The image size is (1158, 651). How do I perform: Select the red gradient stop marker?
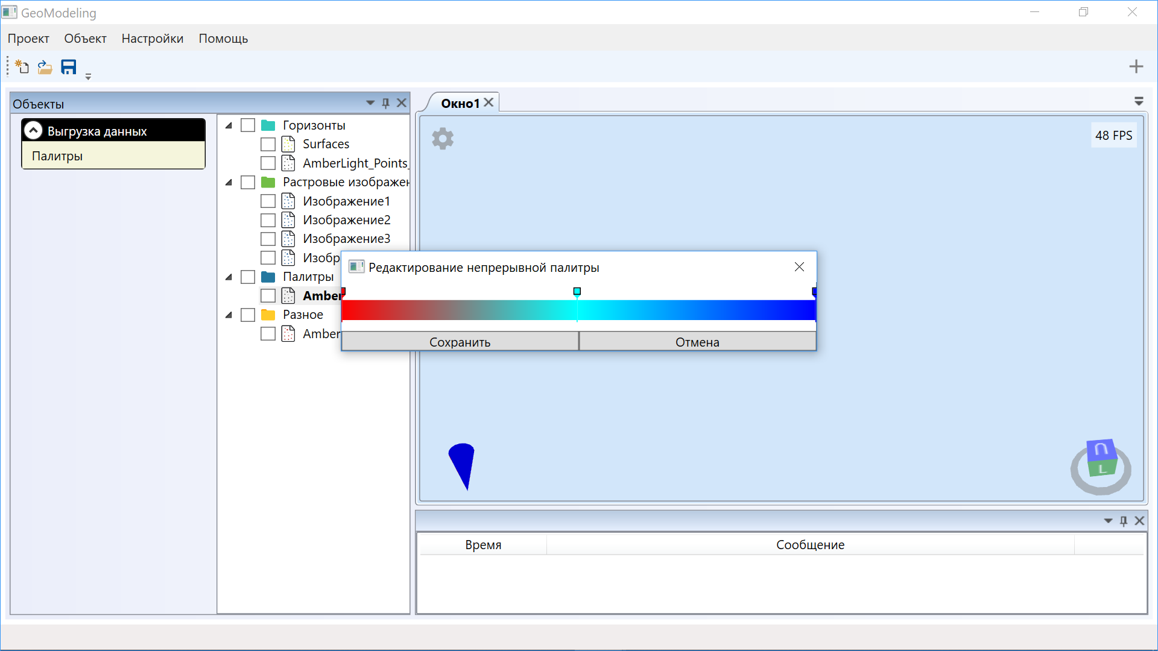(x=343, y=292)
